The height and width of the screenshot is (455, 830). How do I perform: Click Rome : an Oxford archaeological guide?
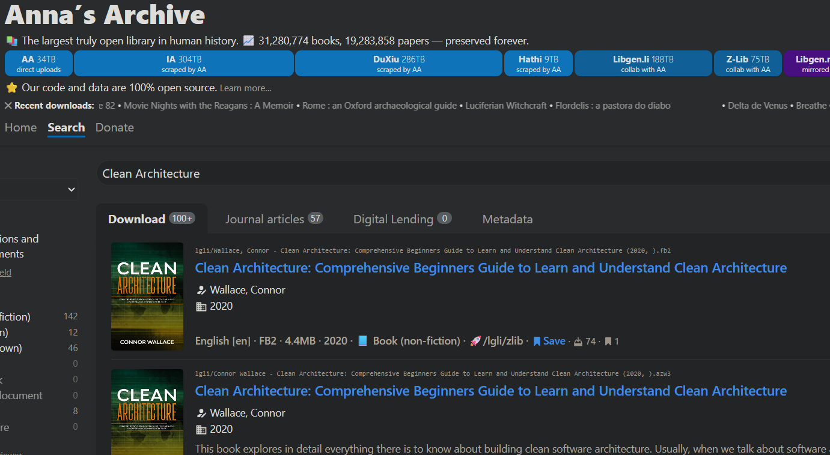pyautogui.click(x=380, y=106)
